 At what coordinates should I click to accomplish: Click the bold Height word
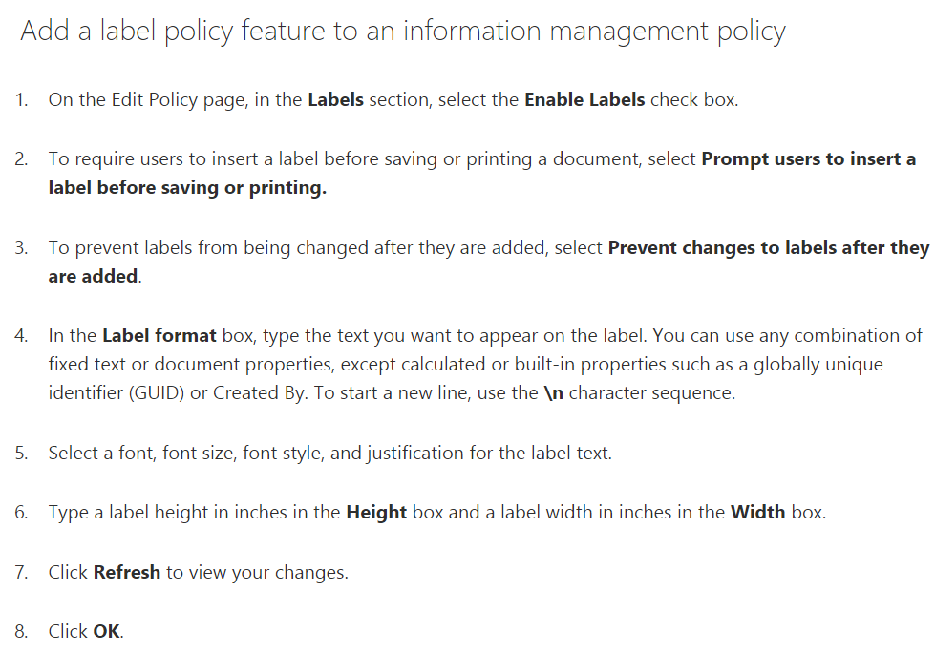[376, 513]
